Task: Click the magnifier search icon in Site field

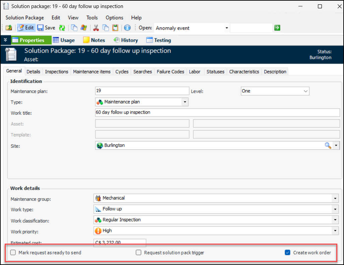Action: [x=328, y=146]
